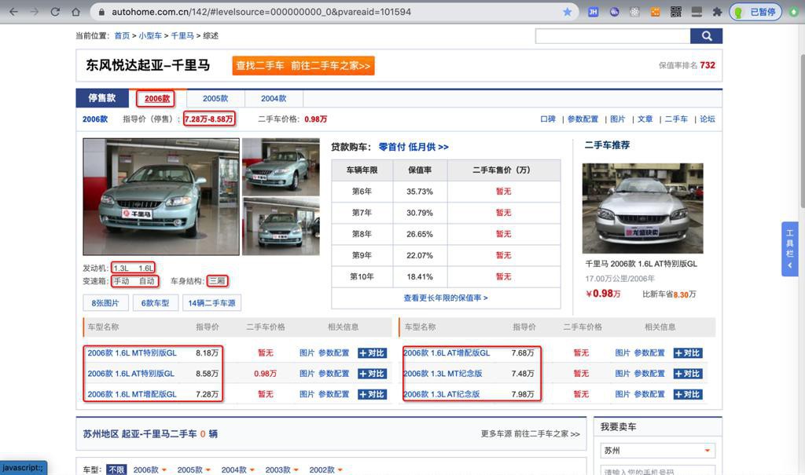Open the 论坛 section link
The width and height of the screenshot is (805, 475).
point(707,119)
